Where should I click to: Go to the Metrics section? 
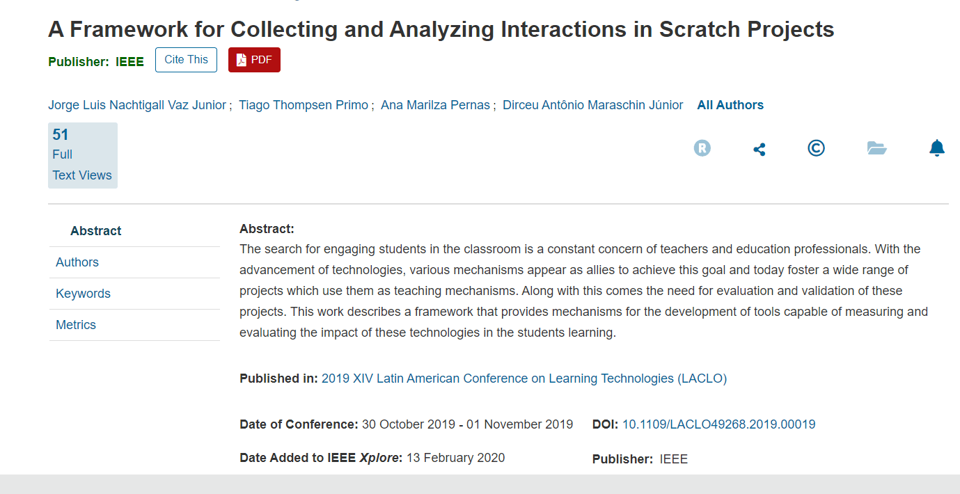pyautogui.click(x=76, y=325)
